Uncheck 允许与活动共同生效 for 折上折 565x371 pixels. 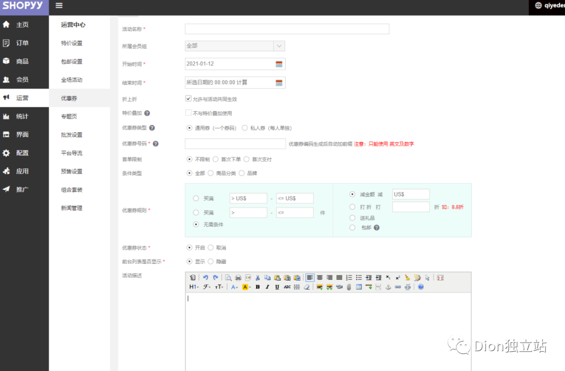pyautogui.click(x=188, y=98)
